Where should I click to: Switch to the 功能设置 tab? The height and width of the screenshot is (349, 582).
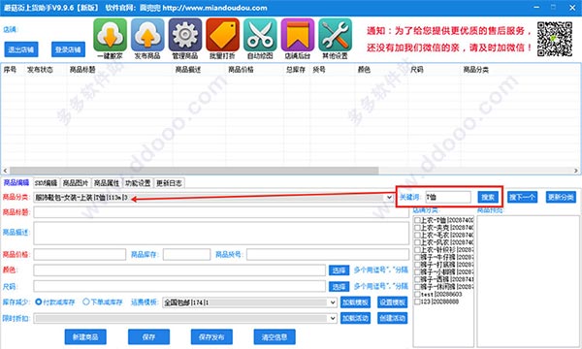pos(138,183)
